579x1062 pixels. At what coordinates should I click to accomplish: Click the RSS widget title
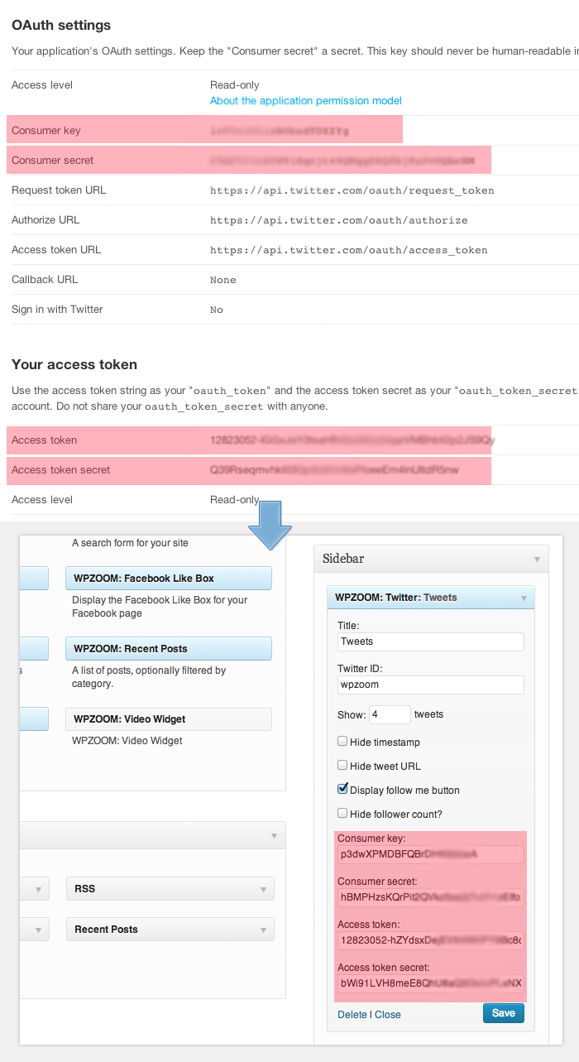pyautogui.click(x=84, y=889)
